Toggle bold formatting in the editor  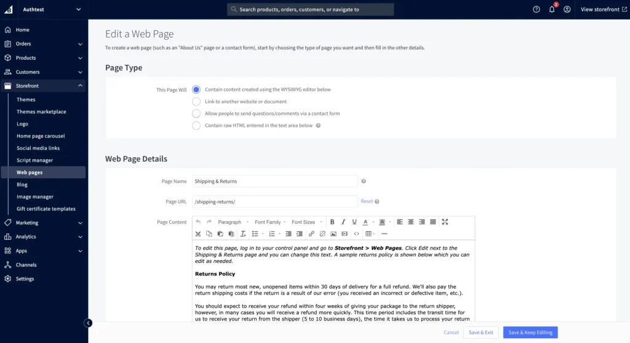click(x=332, y=222)
